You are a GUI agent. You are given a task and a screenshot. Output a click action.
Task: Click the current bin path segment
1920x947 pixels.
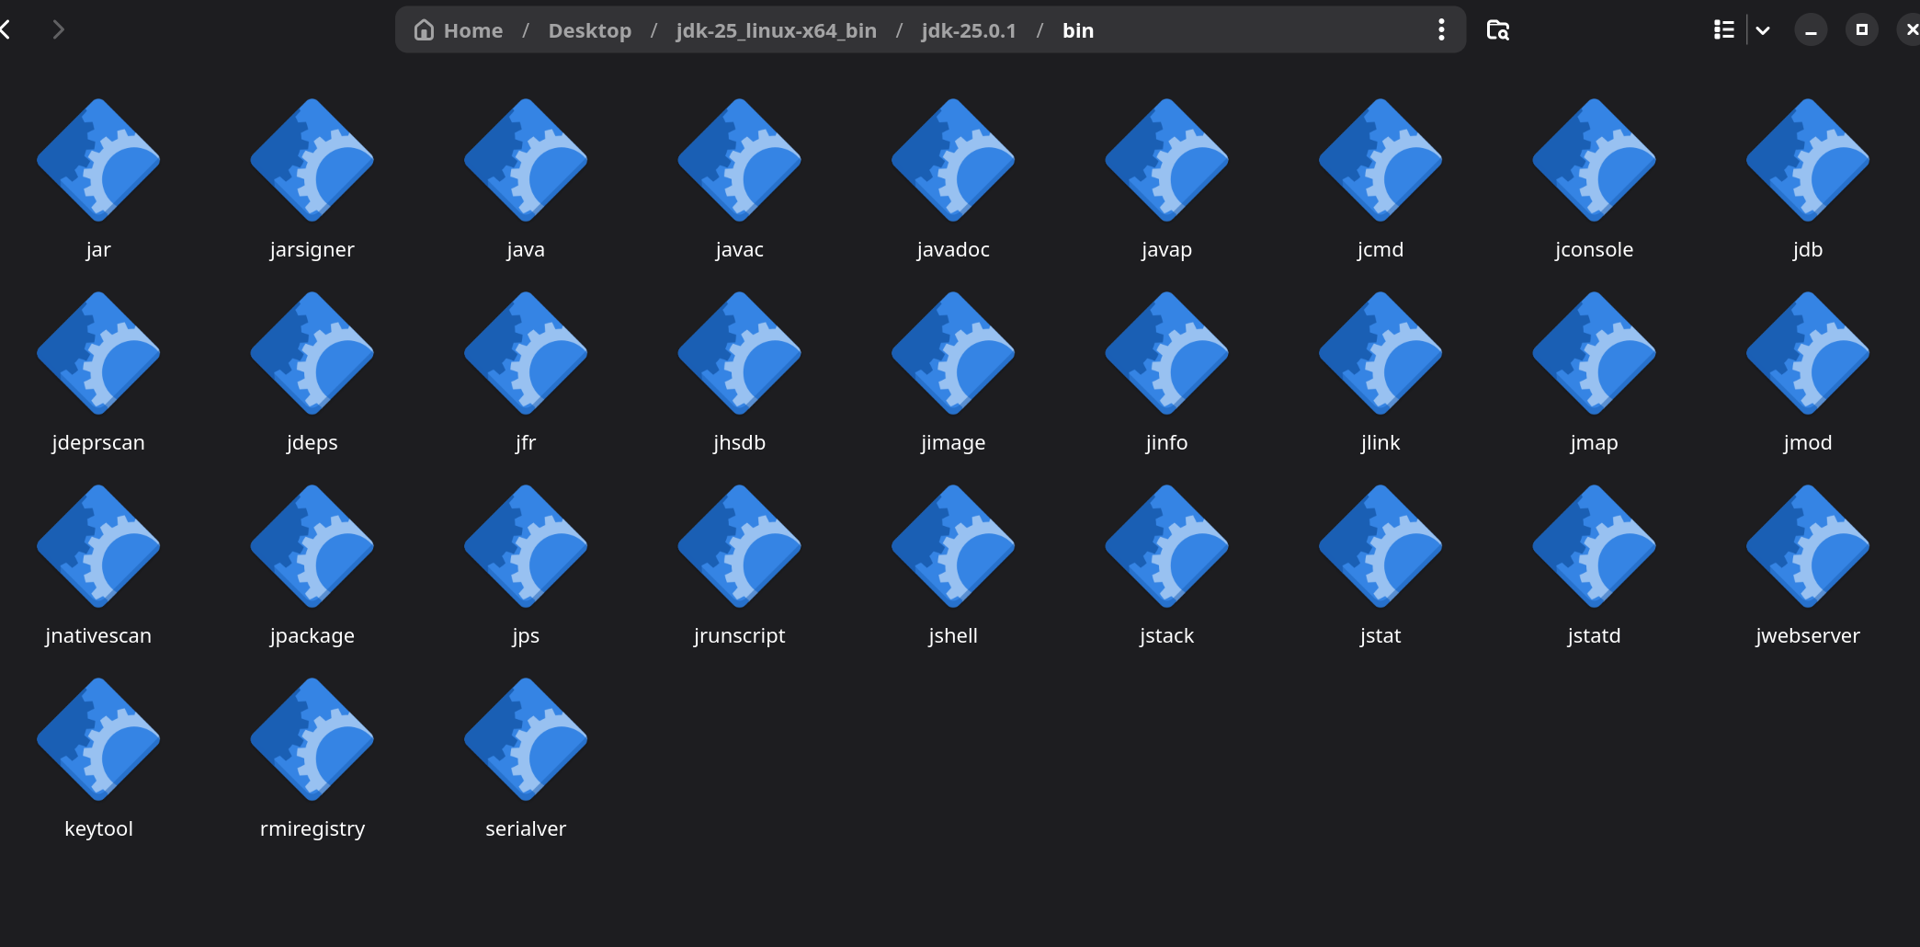click(x=1078, y=30)
